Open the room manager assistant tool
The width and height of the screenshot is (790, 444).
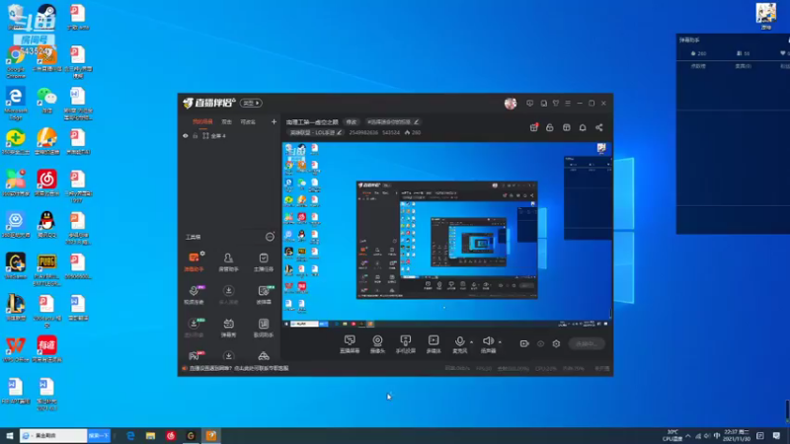(228, 262)
